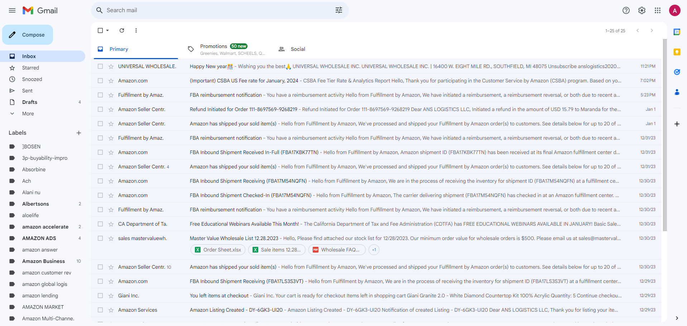The image size is (687, 326).
Task: Open Google Tasks side panel
Action: pyautogui.click(x=677, y=72)
